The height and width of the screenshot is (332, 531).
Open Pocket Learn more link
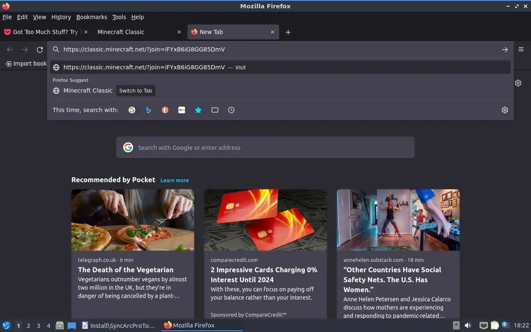(175, 180)
